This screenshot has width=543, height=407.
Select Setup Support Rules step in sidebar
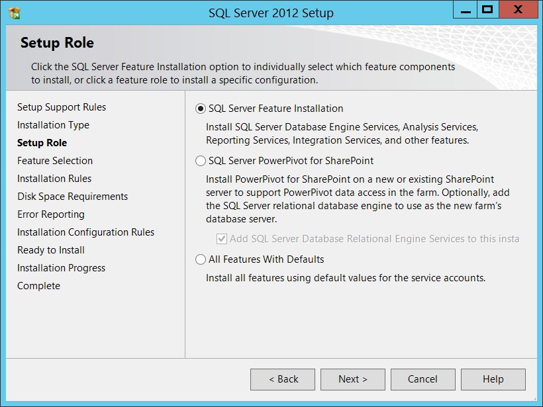pyautogui.click(x=62, y=107)
